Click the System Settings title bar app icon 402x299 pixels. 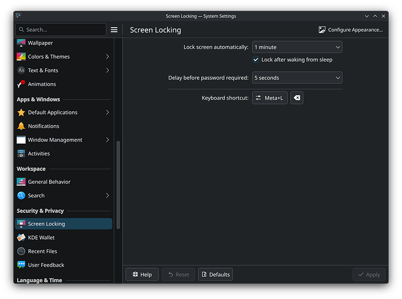point(19,16)
